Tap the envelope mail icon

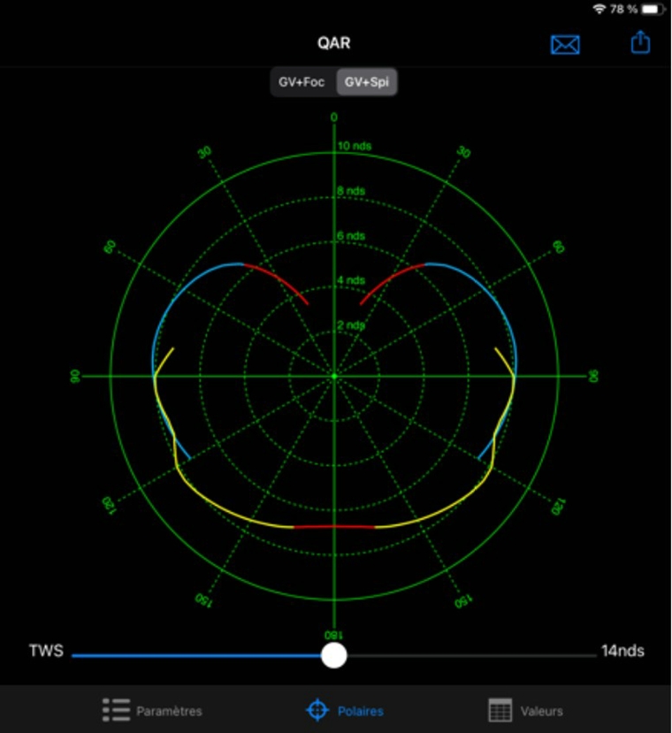(565, 44)
